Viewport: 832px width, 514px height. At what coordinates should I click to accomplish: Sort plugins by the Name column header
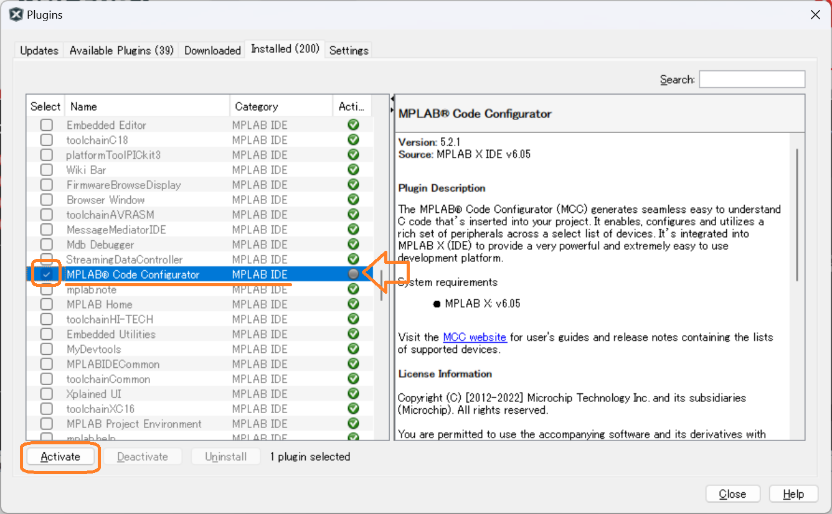coord(148,106)
